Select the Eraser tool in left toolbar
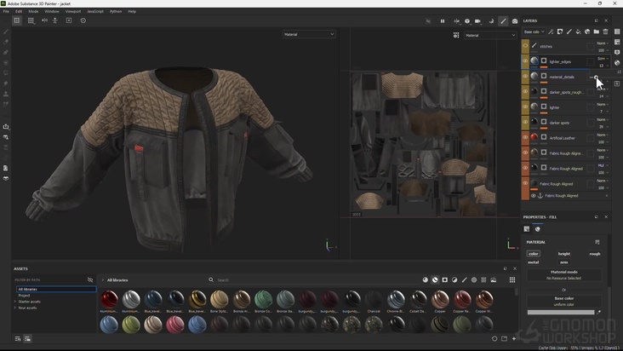Viewport: 623px width, 351px height. pyautogui.click(x=6, y=42)
